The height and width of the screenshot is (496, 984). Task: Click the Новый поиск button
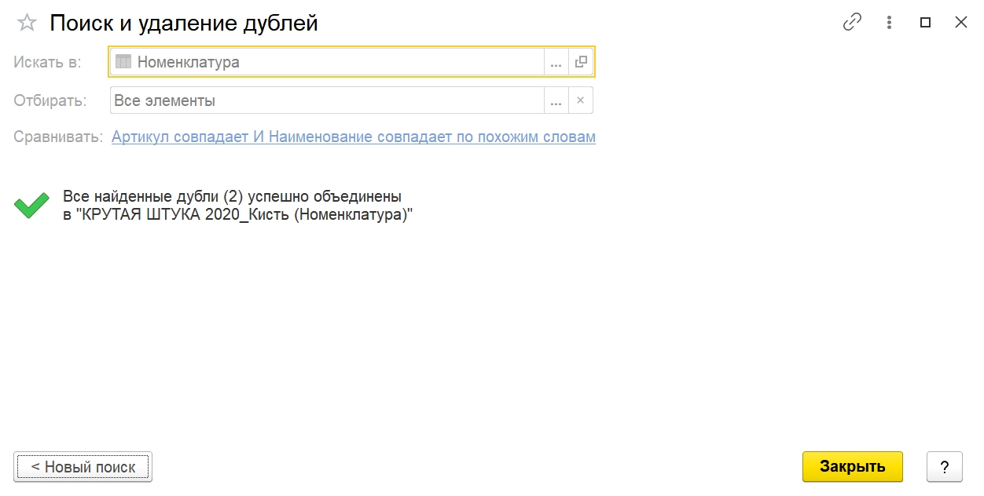(83, 467)
